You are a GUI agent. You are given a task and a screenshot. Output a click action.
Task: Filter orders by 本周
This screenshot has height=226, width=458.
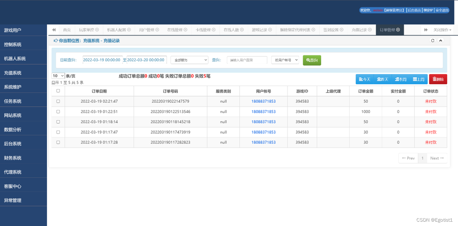(x=401, y=79)
